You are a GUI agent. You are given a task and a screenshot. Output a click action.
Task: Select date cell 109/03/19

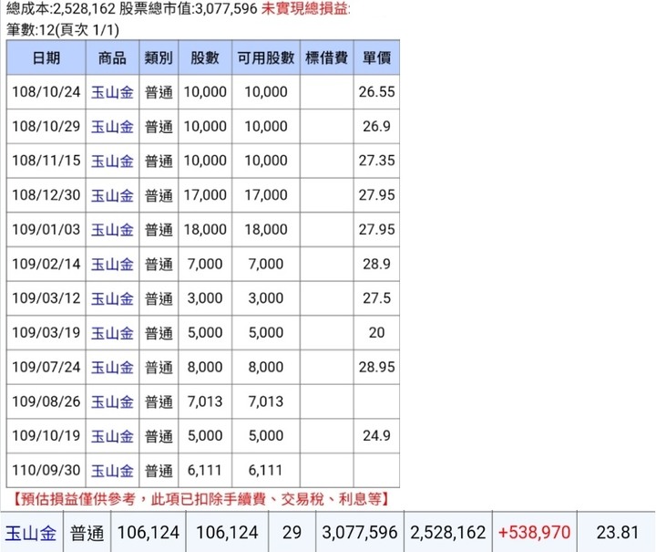[x=46, y=332]
